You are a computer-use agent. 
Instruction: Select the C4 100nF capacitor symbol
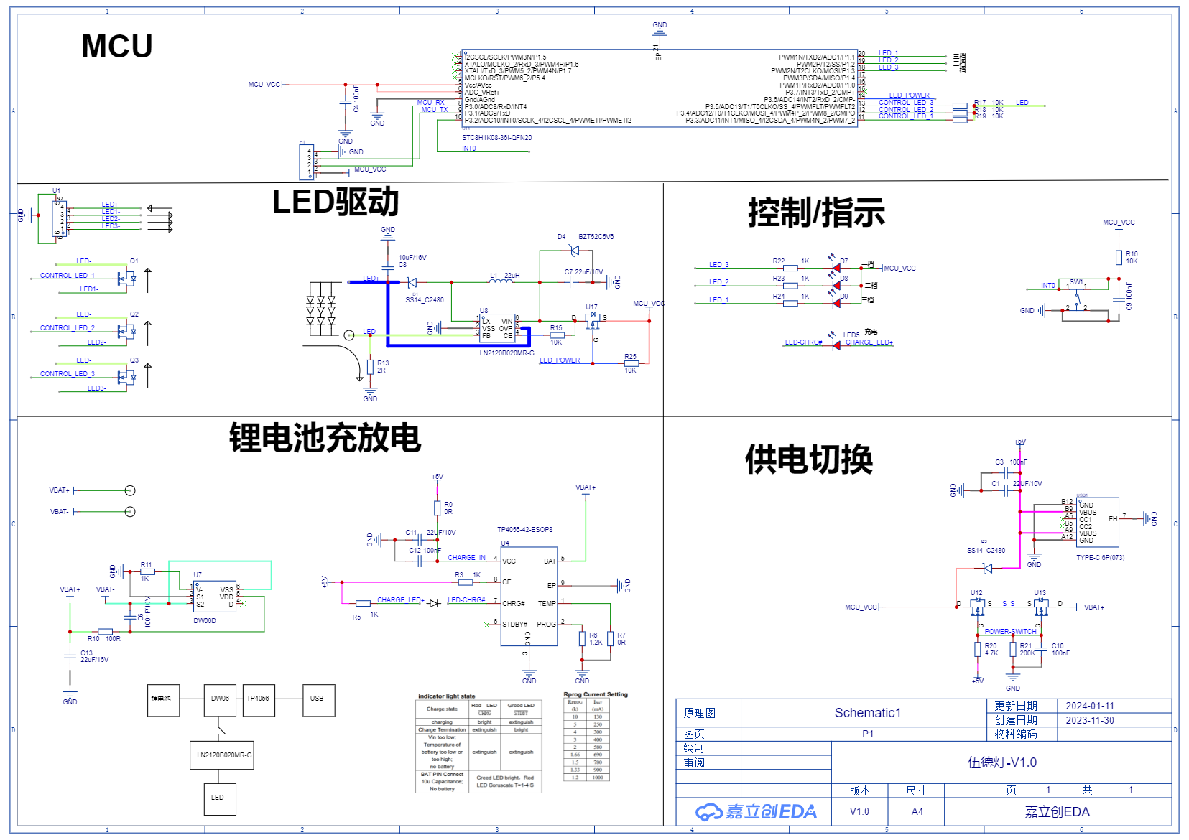click(x=346, y=103)
